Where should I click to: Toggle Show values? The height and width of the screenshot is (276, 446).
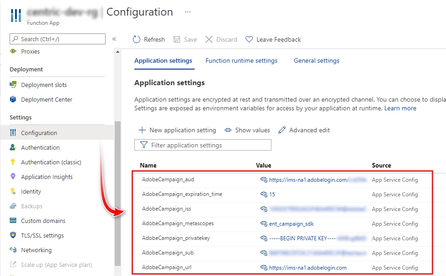[x=247, y=130]
